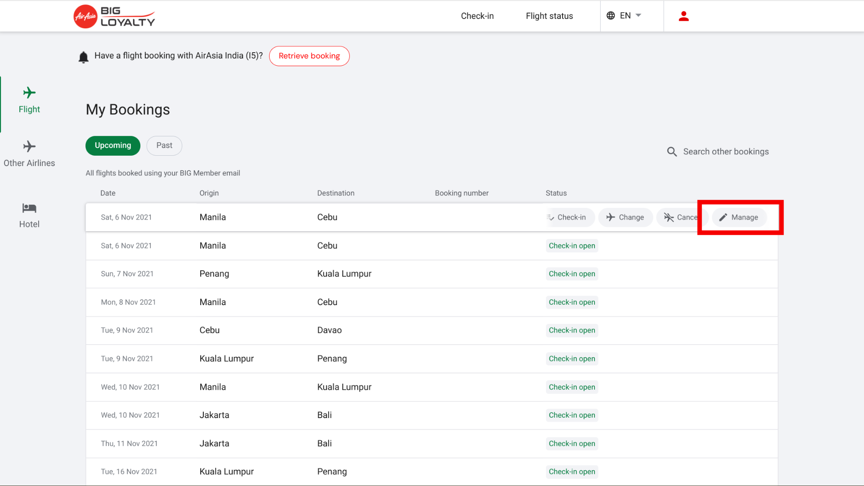864x486 pixels.
Task: Click the AirAsia BIG Loyalty logo
Action: tap(114, 16)
